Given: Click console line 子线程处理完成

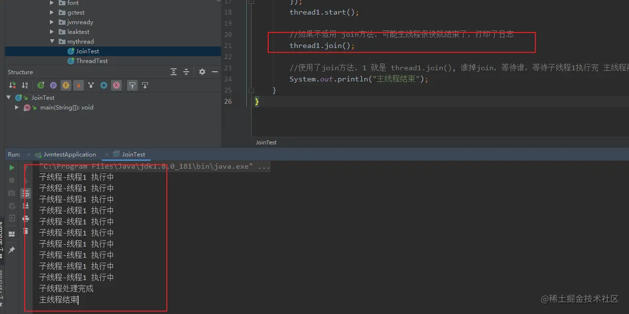Looking at the screenshot, I should (66, 289).
